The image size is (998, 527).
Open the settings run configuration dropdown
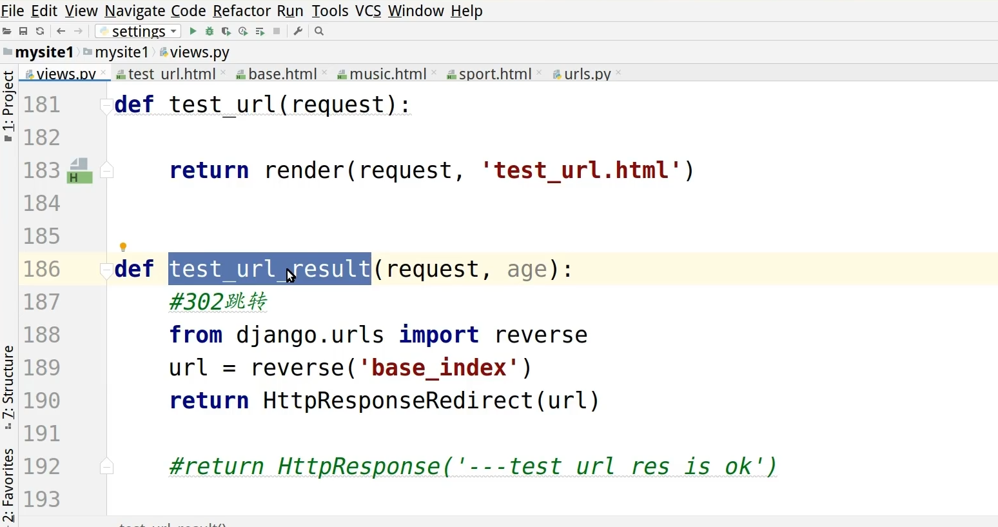[138, 31]
